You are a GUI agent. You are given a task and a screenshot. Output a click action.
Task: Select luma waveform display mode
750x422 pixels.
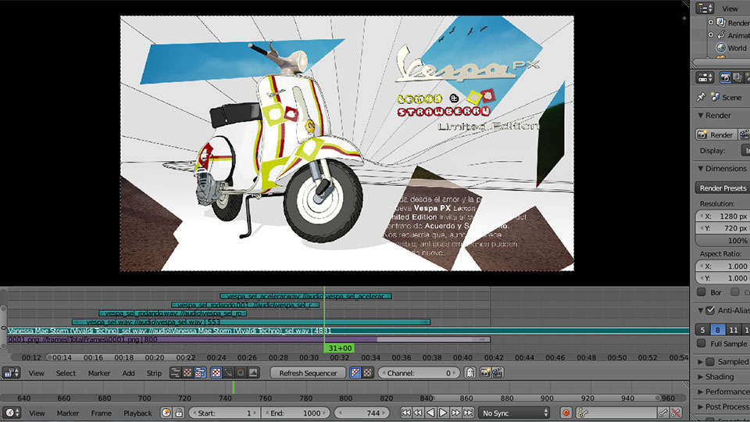point(229,373)
